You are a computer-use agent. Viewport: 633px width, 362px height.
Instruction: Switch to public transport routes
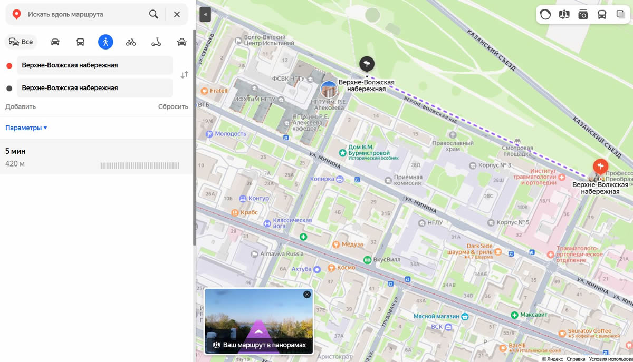click(80, 42)
